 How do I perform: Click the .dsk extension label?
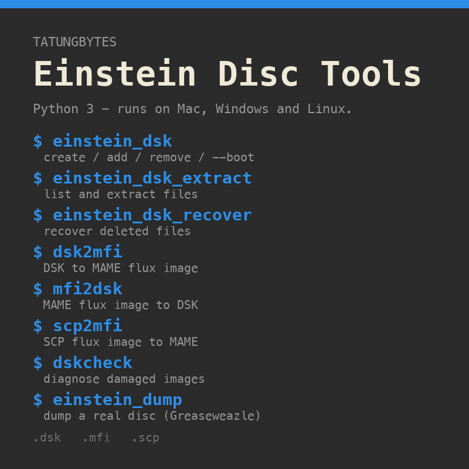47,438
